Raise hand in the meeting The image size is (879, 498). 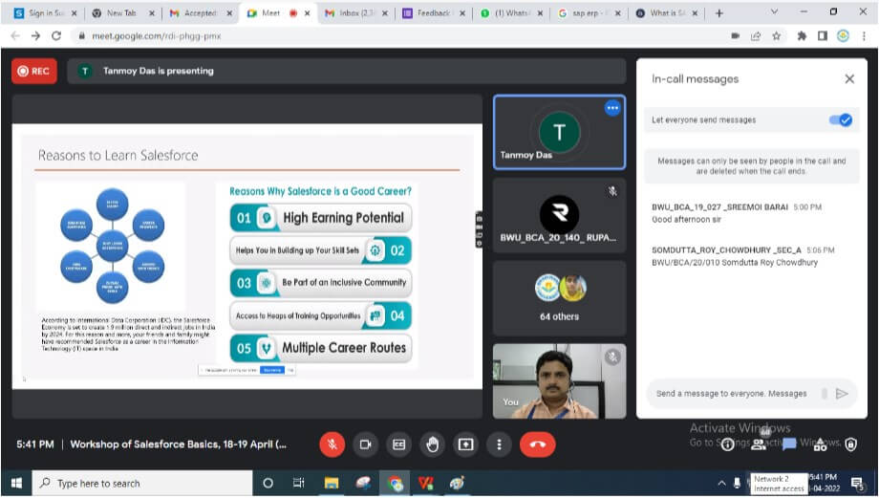point(432,444)
